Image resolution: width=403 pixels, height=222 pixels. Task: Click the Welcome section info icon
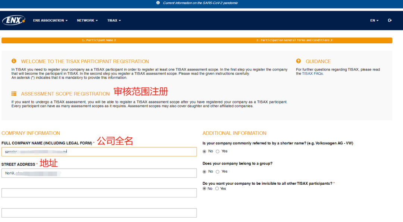click(x=14, y=61)
